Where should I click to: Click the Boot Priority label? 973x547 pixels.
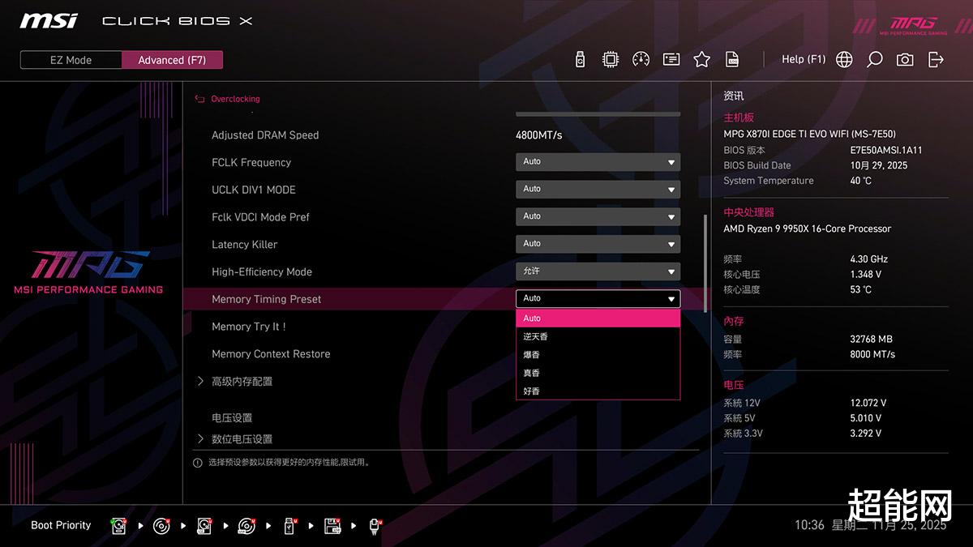(61, 525)
